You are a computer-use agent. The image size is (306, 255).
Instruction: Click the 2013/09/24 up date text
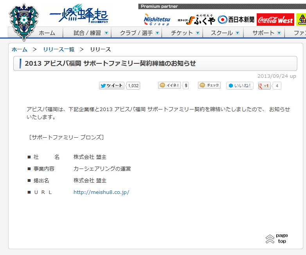coord(277,76)
